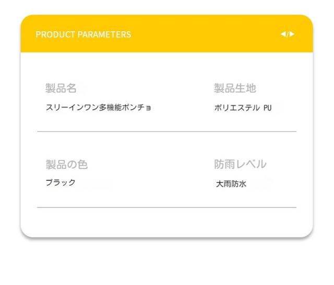Click the レベル characters in the rain level label
334x285 pixels.
[x=253, y=164]
